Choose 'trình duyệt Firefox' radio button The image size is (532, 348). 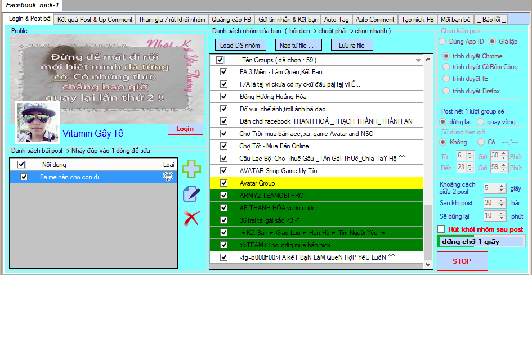pos(446,91)
